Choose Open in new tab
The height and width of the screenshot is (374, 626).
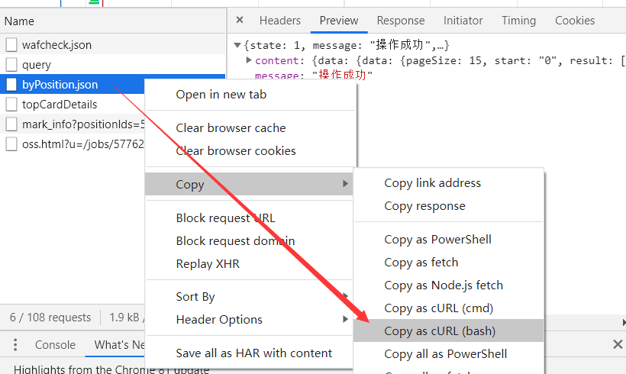coord(221,95)
